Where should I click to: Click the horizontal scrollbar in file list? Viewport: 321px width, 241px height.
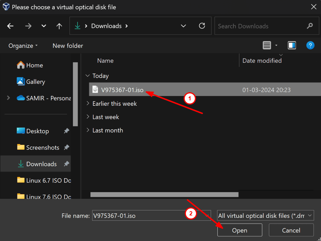click(x=164, y=195)
